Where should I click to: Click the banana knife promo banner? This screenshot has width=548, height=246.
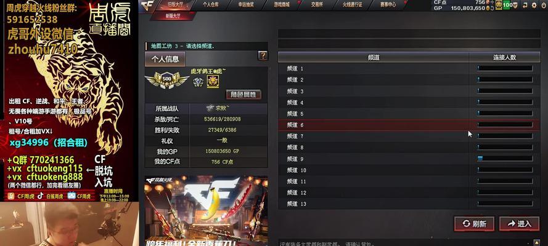(207, 211)
